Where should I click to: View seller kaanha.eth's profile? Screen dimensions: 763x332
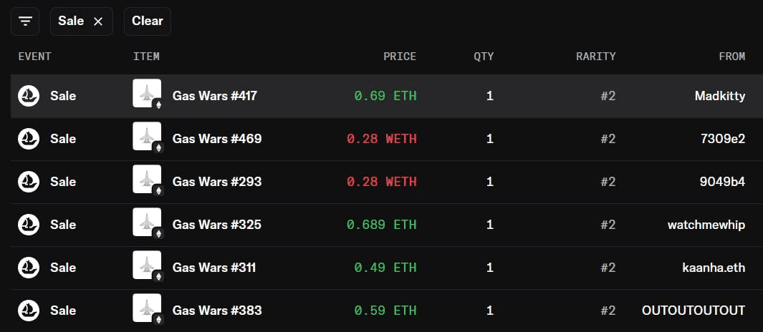(714, 268)
